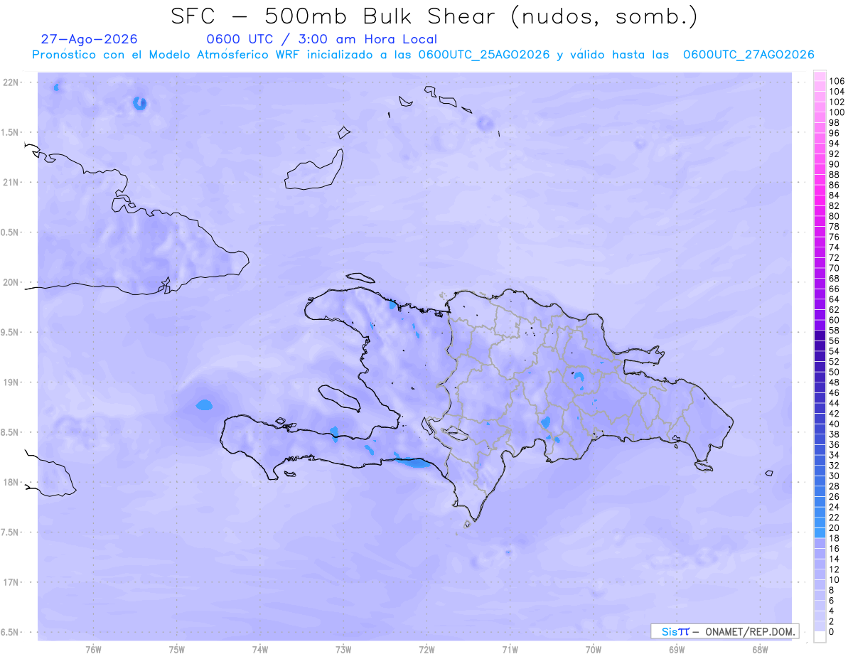Click the "17N" latitude label

click(12, 582)
